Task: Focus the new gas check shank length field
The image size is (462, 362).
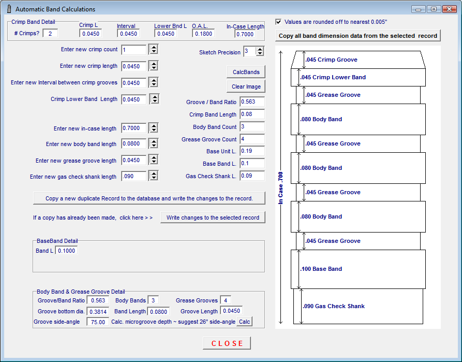Action: tap(134, 176)
